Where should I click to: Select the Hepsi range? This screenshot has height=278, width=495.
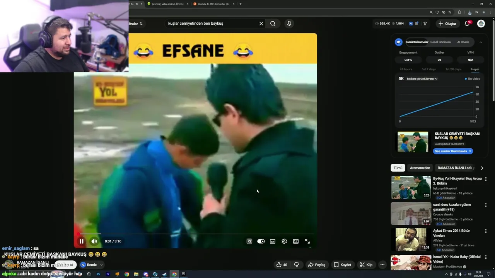475,69
